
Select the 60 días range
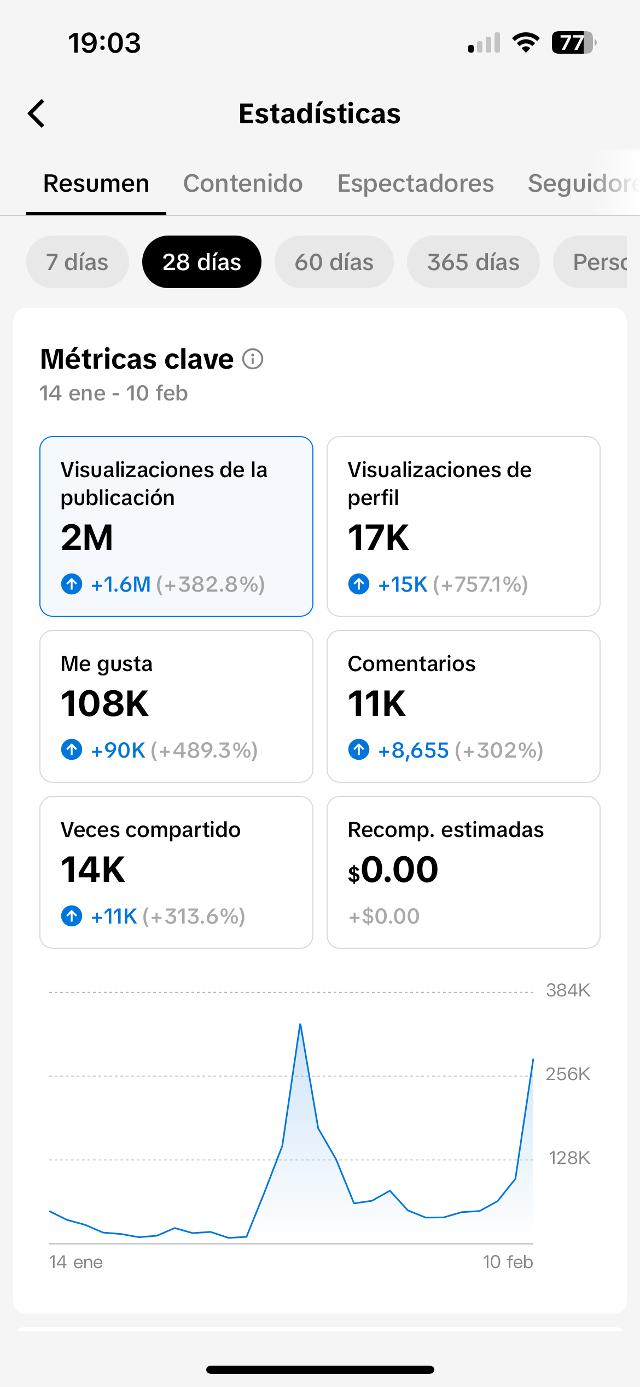pos(334,262)
